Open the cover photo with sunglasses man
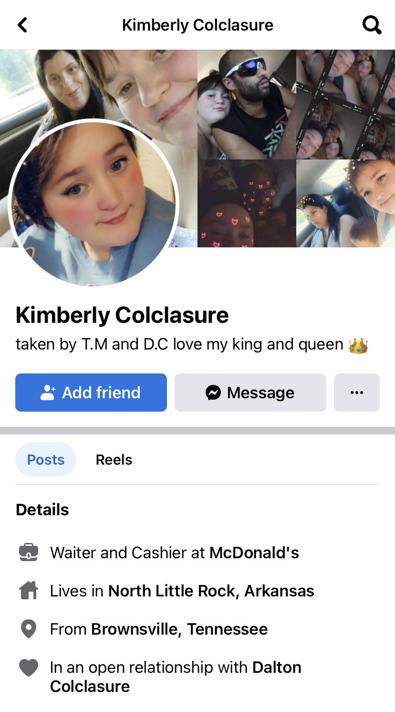 point(247,105)
